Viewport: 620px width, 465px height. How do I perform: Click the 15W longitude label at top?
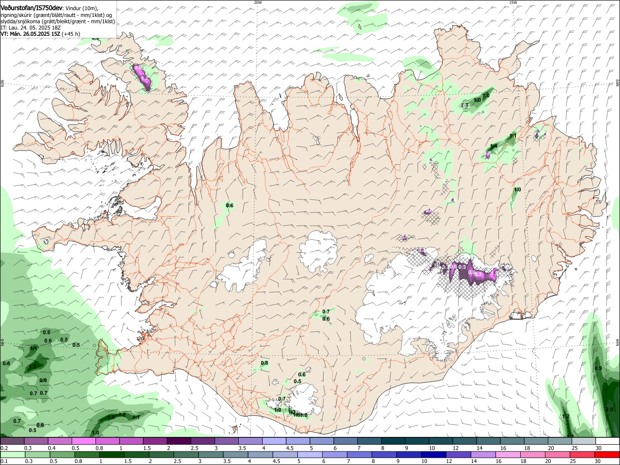click(513, 2)
